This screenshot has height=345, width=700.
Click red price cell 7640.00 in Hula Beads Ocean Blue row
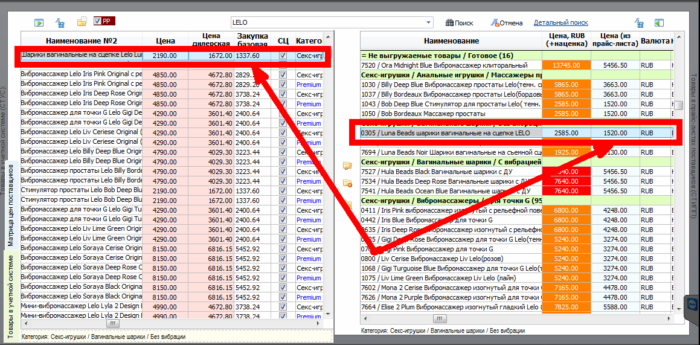[566, 190]
